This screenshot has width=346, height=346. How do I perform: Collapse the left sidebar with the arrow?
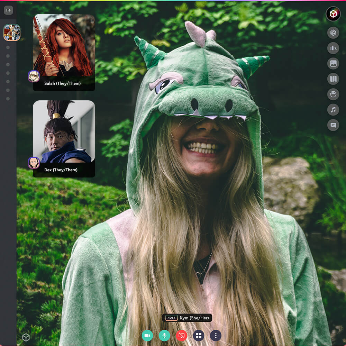pyautogui.click(x=8, y=10)
